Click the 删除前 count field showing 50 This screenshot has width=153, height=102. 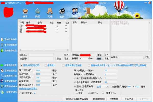[84, 59]
